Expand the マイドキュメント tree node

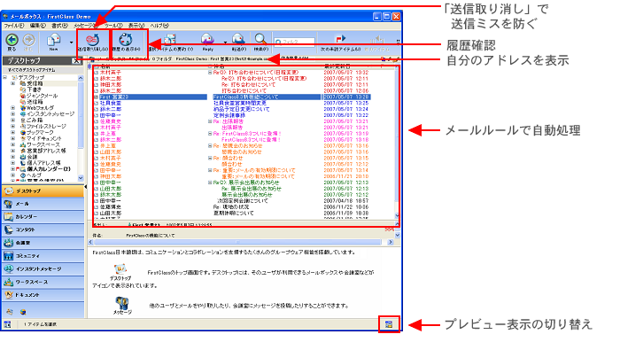point(13,138)
